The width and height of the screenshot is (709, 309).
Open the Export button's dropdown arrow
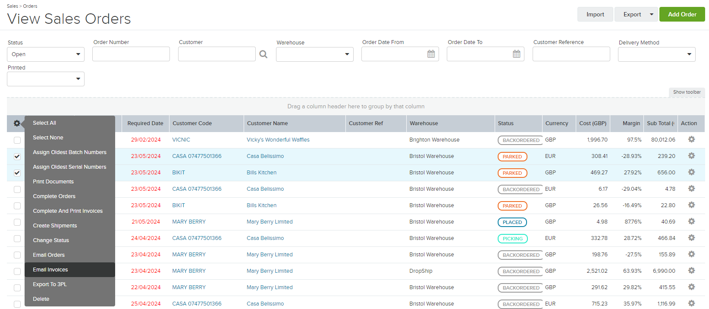(x=652, y=14)
